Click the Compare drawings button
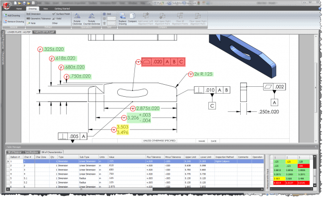Image resolution: width=323 pixels, height=197 pixels. click(132, 18)
